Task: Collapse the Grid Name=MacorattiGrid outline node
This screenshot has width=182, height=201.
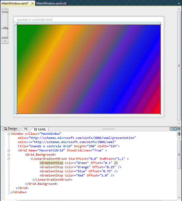Action: pos(9,150)
